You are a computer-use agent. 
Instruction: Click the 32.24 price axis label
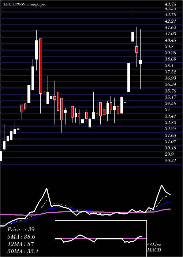pos(170,129)
